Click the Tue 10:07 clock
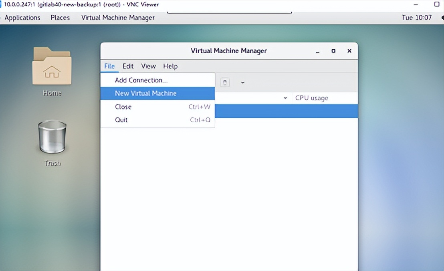This screenshot has height=271, width=444. (417, 18)
